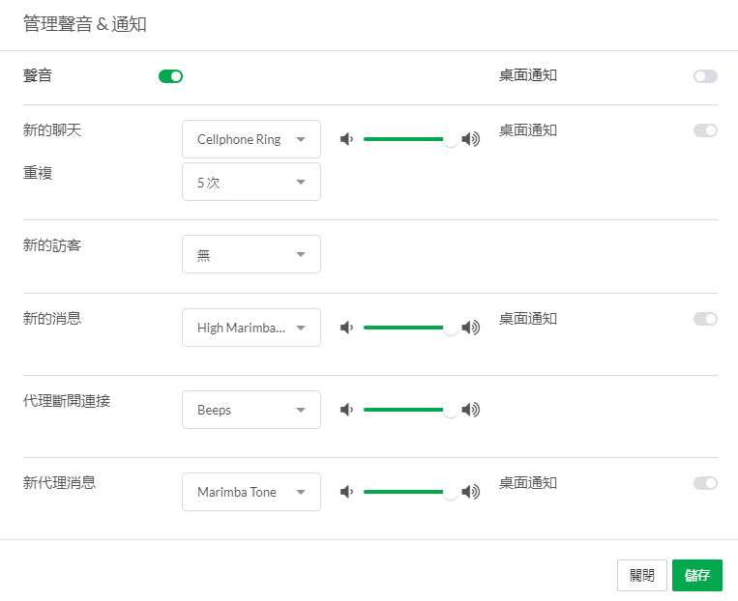Toggle 桌面通知 for 新的聊天
The image size is (738, 601).
point(705,130)
